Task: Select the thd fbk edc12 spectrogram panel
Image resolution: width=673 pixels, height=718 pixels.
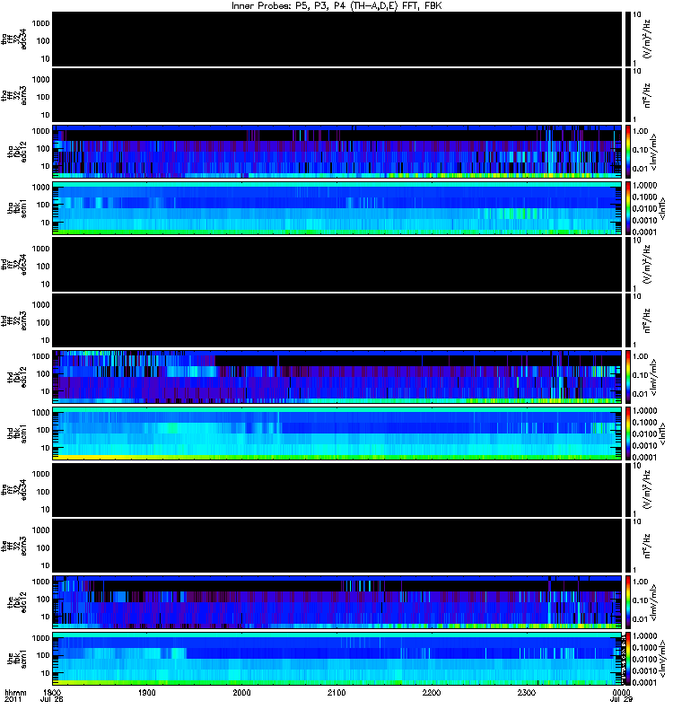Action: 337,377
